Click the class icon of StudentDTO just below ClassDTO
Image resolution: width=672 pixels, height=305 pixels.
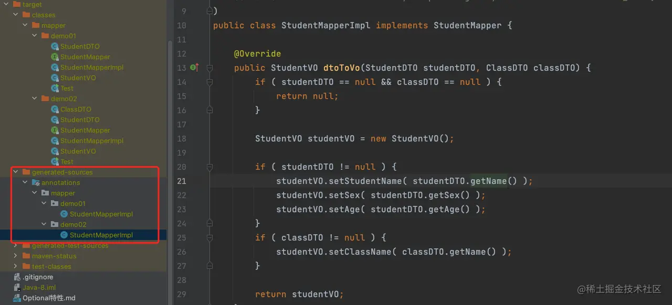[55, 119]
